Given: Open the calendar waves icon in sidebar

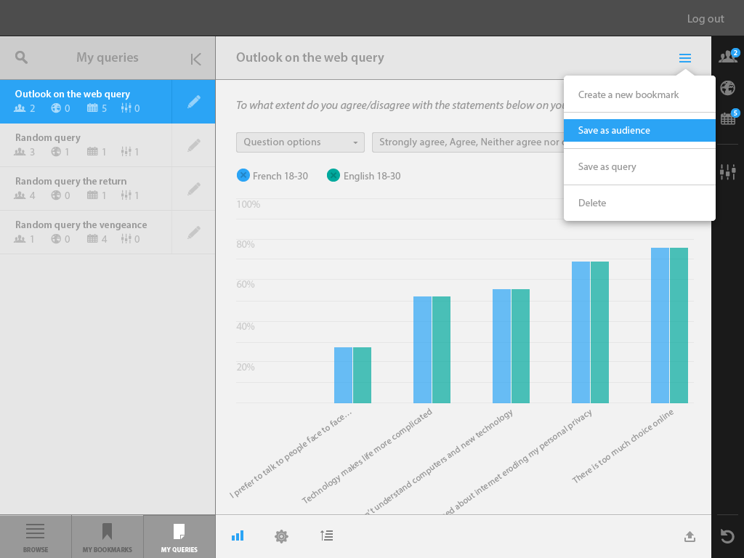Looking at the screenshot, I should 727,118.
